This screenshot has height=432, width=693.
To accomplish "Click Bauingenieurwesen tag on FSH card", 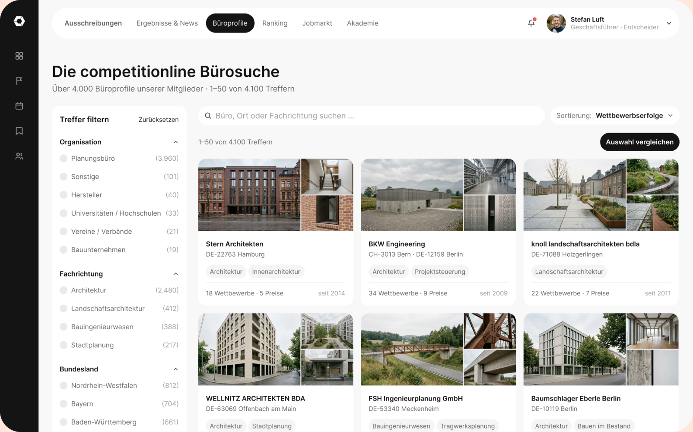I will click(401, 426).
